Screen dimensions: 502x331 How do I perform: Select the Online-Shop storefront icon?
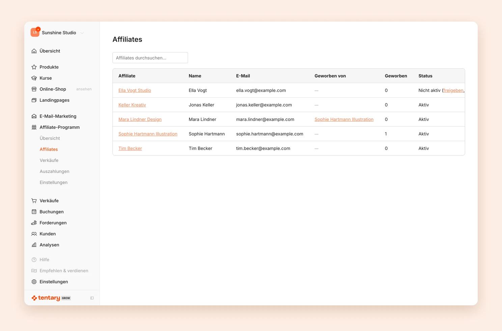(x=34, y=89)
